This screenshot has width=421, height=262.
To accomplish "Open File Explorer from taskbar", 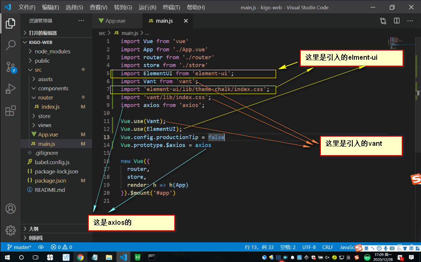I will (x=109, y=257).
